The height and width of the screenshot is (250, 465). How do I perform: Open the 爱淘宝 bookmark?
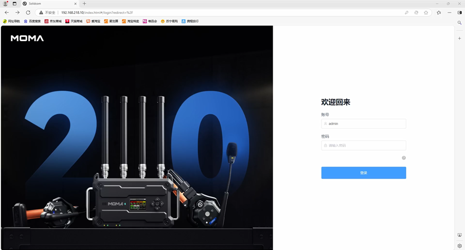[93, 22]
